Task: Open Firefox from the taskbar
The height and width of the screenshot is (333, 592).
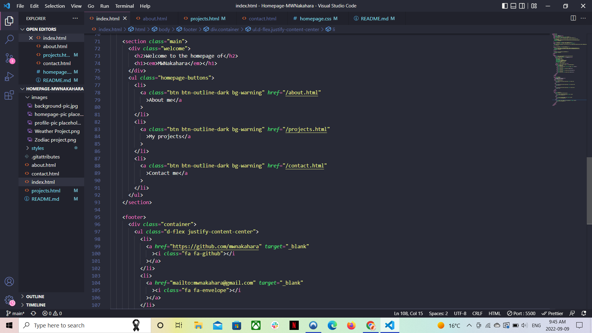Action: click(351, 325)
